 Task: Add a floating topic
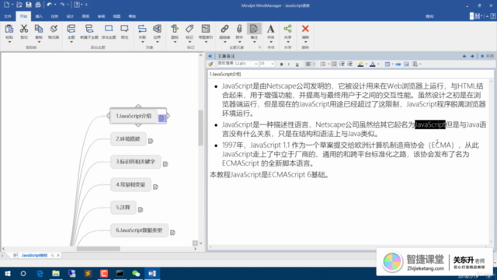109,29
